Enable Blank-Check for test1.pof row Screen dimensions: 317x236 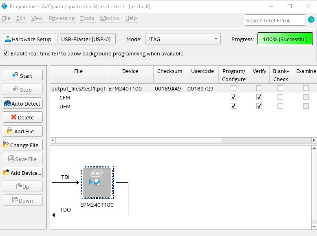pos(280,88)
